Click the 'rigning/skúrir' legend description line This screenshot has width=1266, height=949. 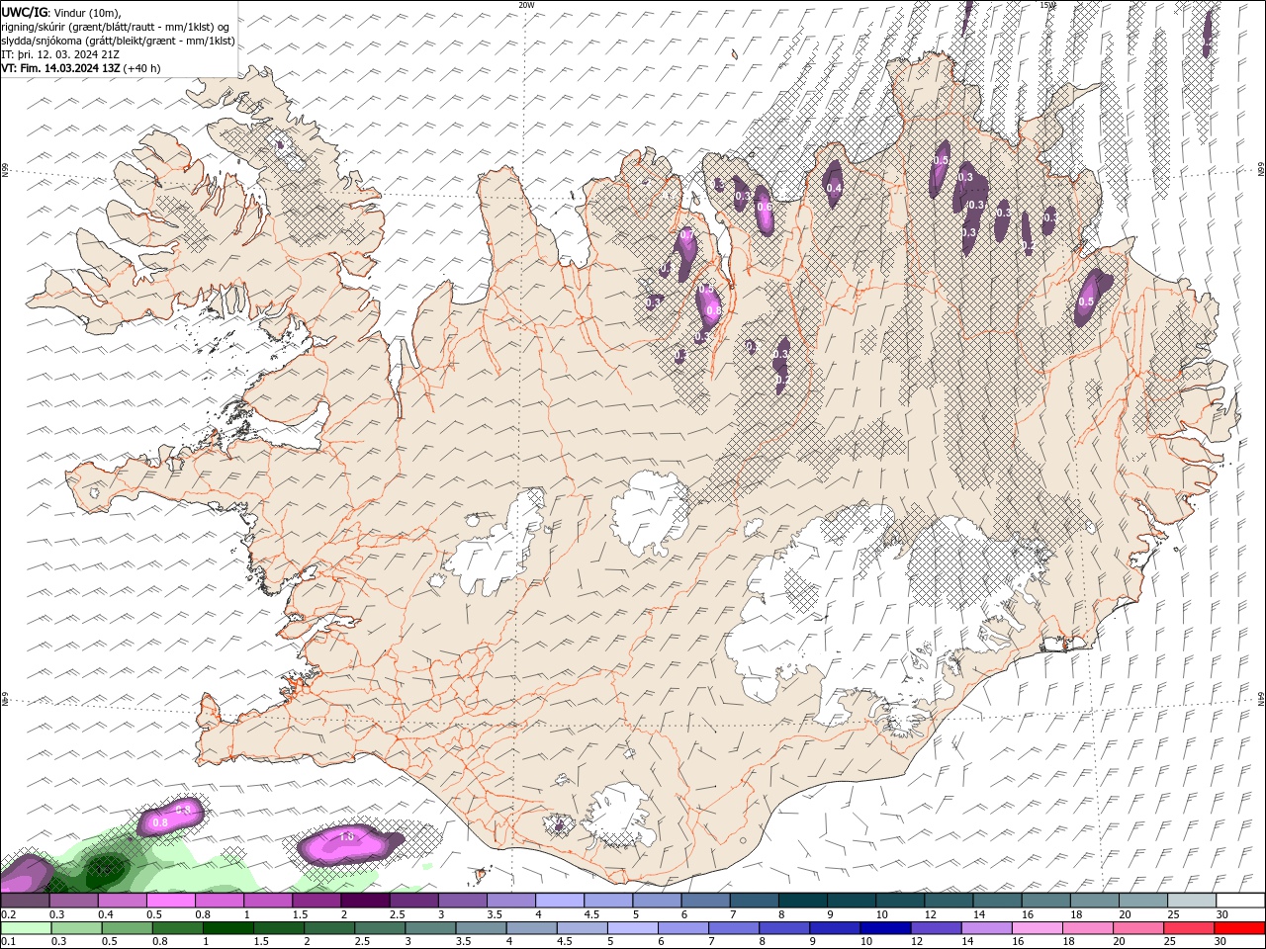pyautogui.click(x=116, y=27)
